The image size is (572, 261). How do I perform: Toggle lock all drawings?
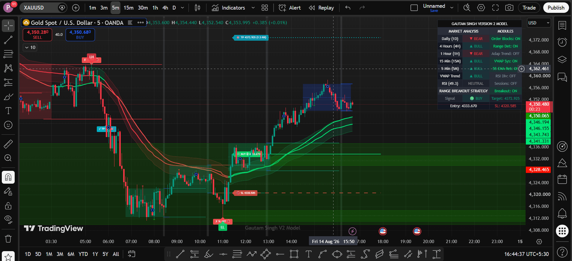tap(8, 206)
